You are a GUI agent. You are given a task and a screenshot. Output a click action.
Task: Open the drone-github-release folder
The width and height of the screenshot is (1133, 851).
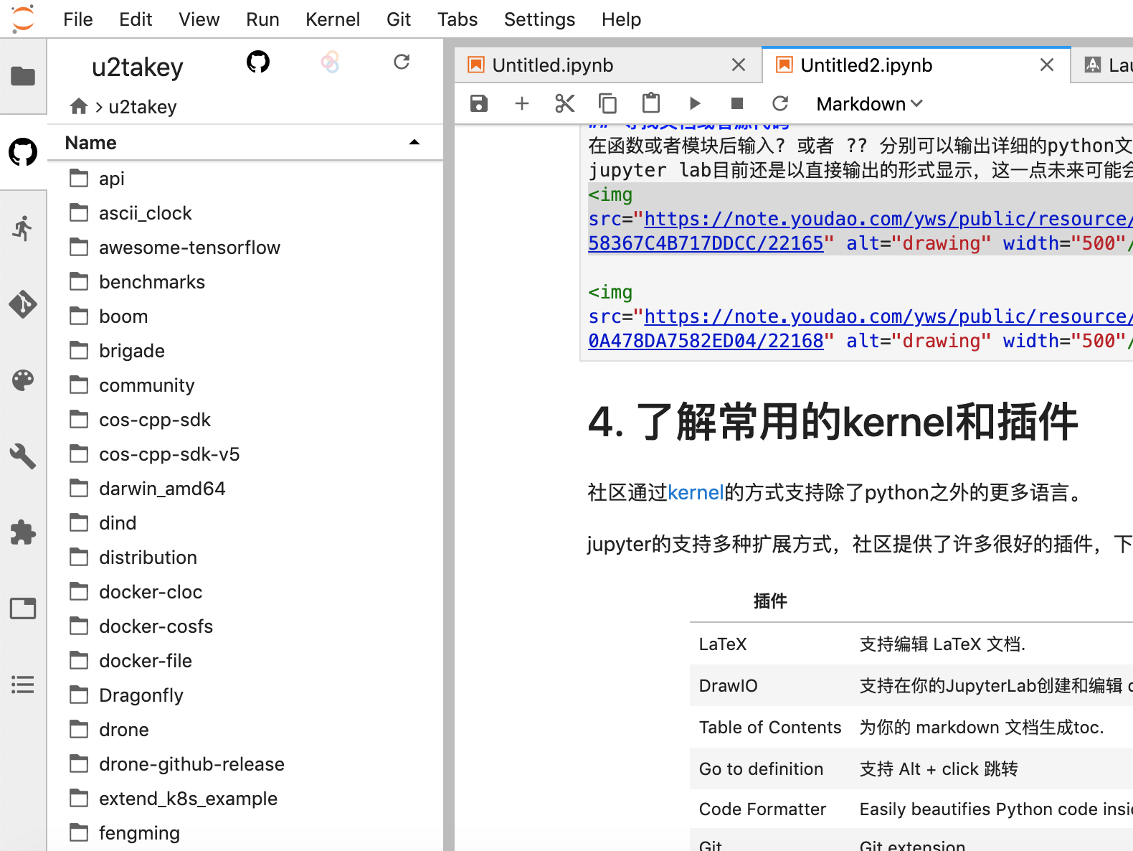[x=245, y=764]
